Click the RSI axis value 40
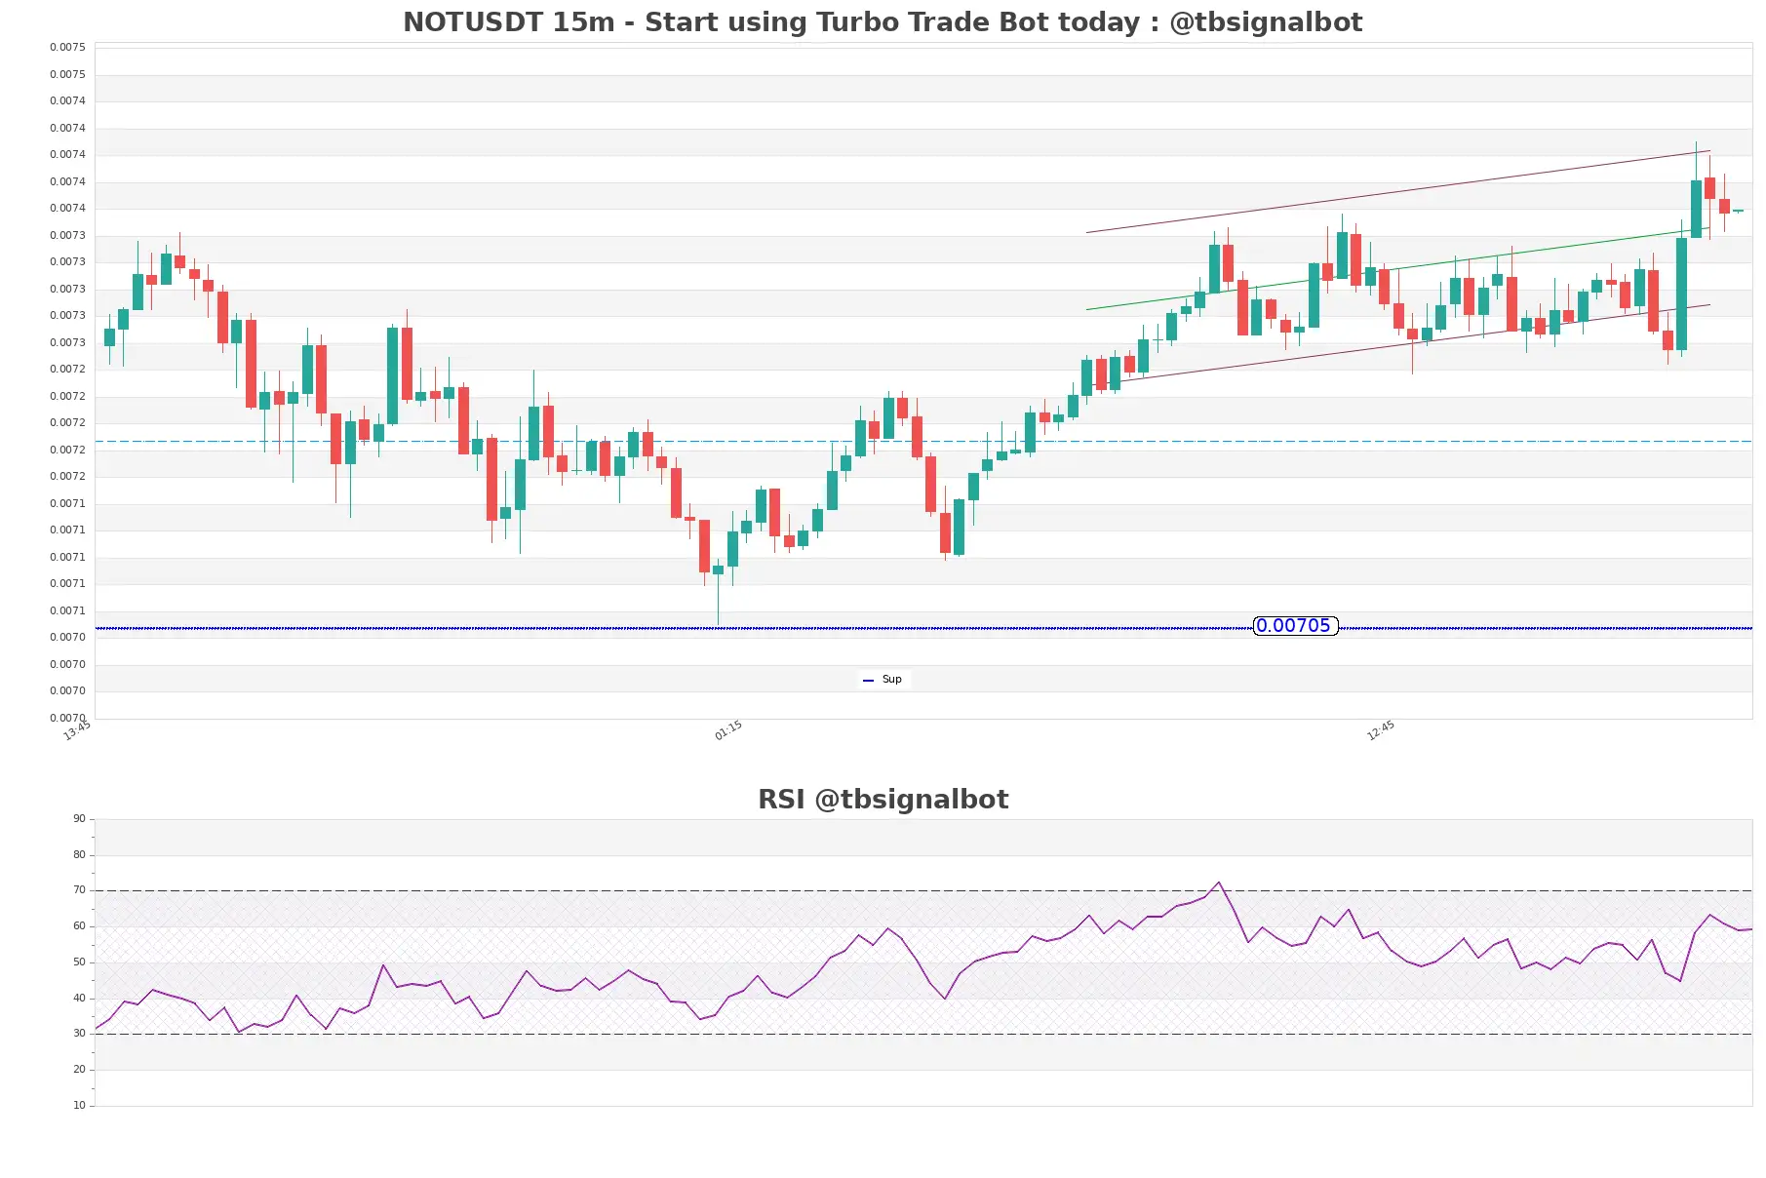This screenshot has width=1766, height=1178. click(x=79, y=999)
